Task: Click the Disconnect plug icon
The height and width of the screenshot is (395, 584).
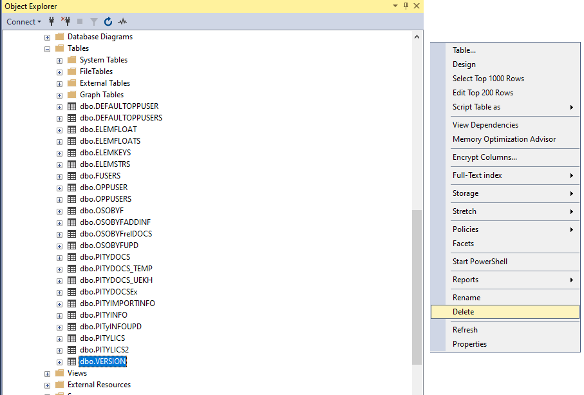Action: [x=66, y=22]
